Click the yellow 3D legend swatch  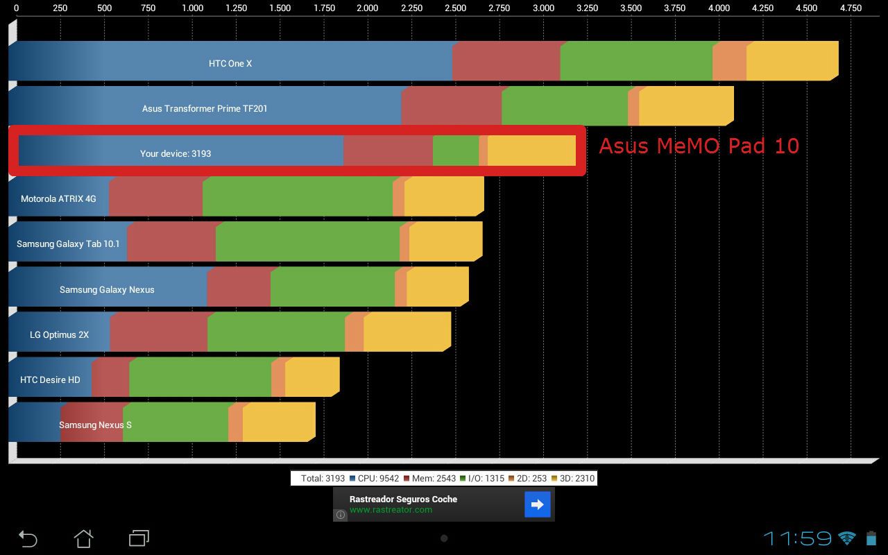tap(554, 479)
